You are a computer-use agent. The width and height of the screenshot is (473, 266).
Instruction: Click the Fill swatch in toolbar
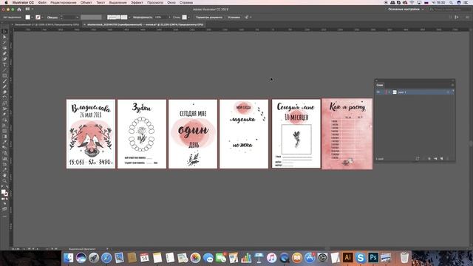pyautogui.click(x=4, y=192)
